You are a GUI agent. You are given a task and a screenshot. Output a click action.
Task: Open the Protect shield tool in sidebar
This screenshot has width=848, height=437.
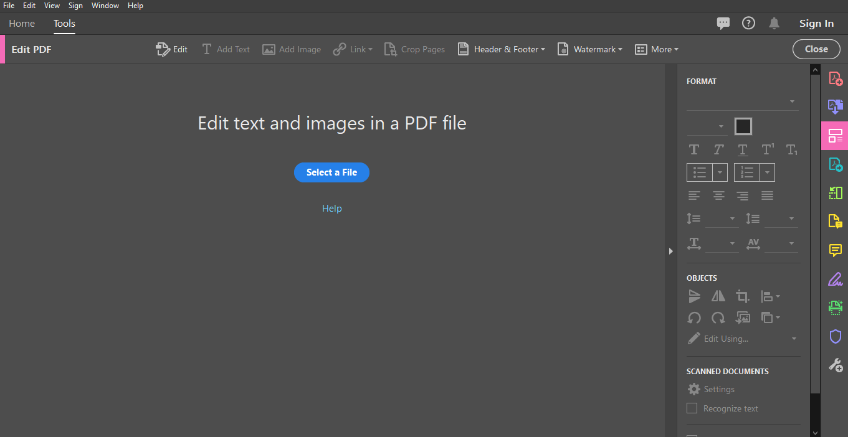coord(835,336)
